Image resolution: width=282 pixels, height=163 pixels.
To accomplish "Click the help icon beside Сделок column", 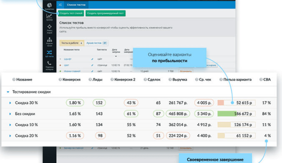I will (145, 79).
